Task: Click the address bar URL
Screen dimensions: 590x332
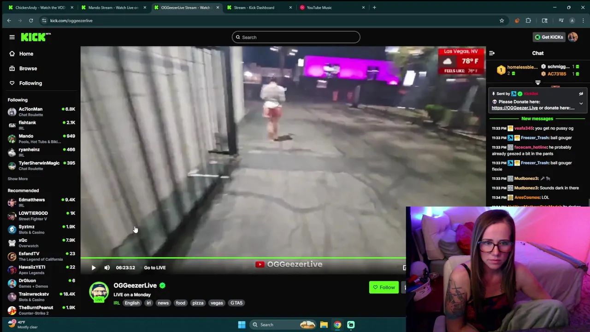Action: click(x=71, y=20)
